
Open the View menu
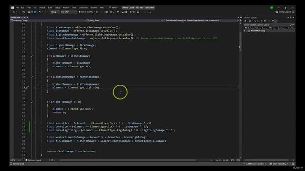[x=29, y=8]
